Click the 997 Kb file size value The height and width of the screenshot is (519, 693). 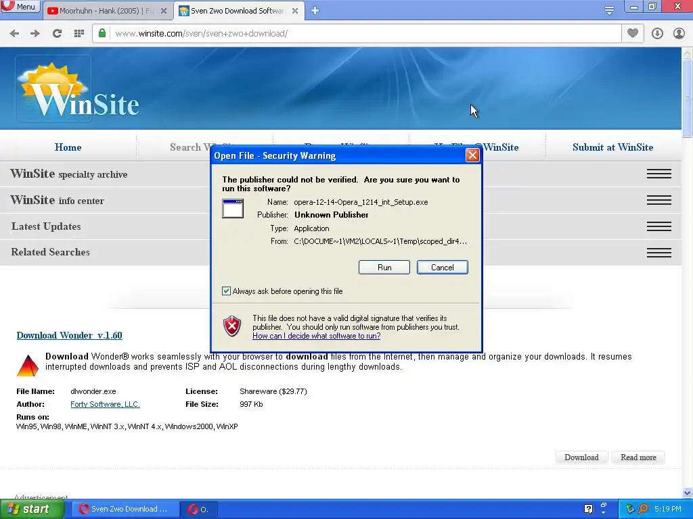pyautogui.click(x=251, y=404)
